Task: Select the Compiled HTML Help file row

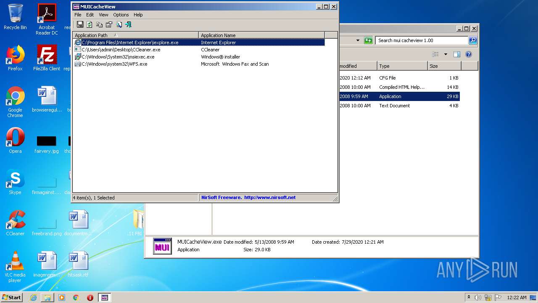Action: click(x=399, y=87)
